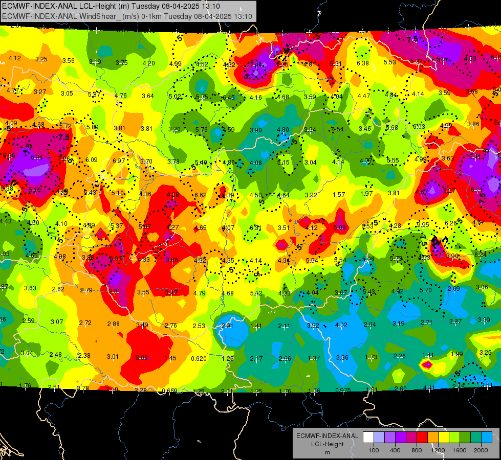Click the wind shear value '6.38'
This screenshot has width=501, height=460.
[x=363, y=63]
